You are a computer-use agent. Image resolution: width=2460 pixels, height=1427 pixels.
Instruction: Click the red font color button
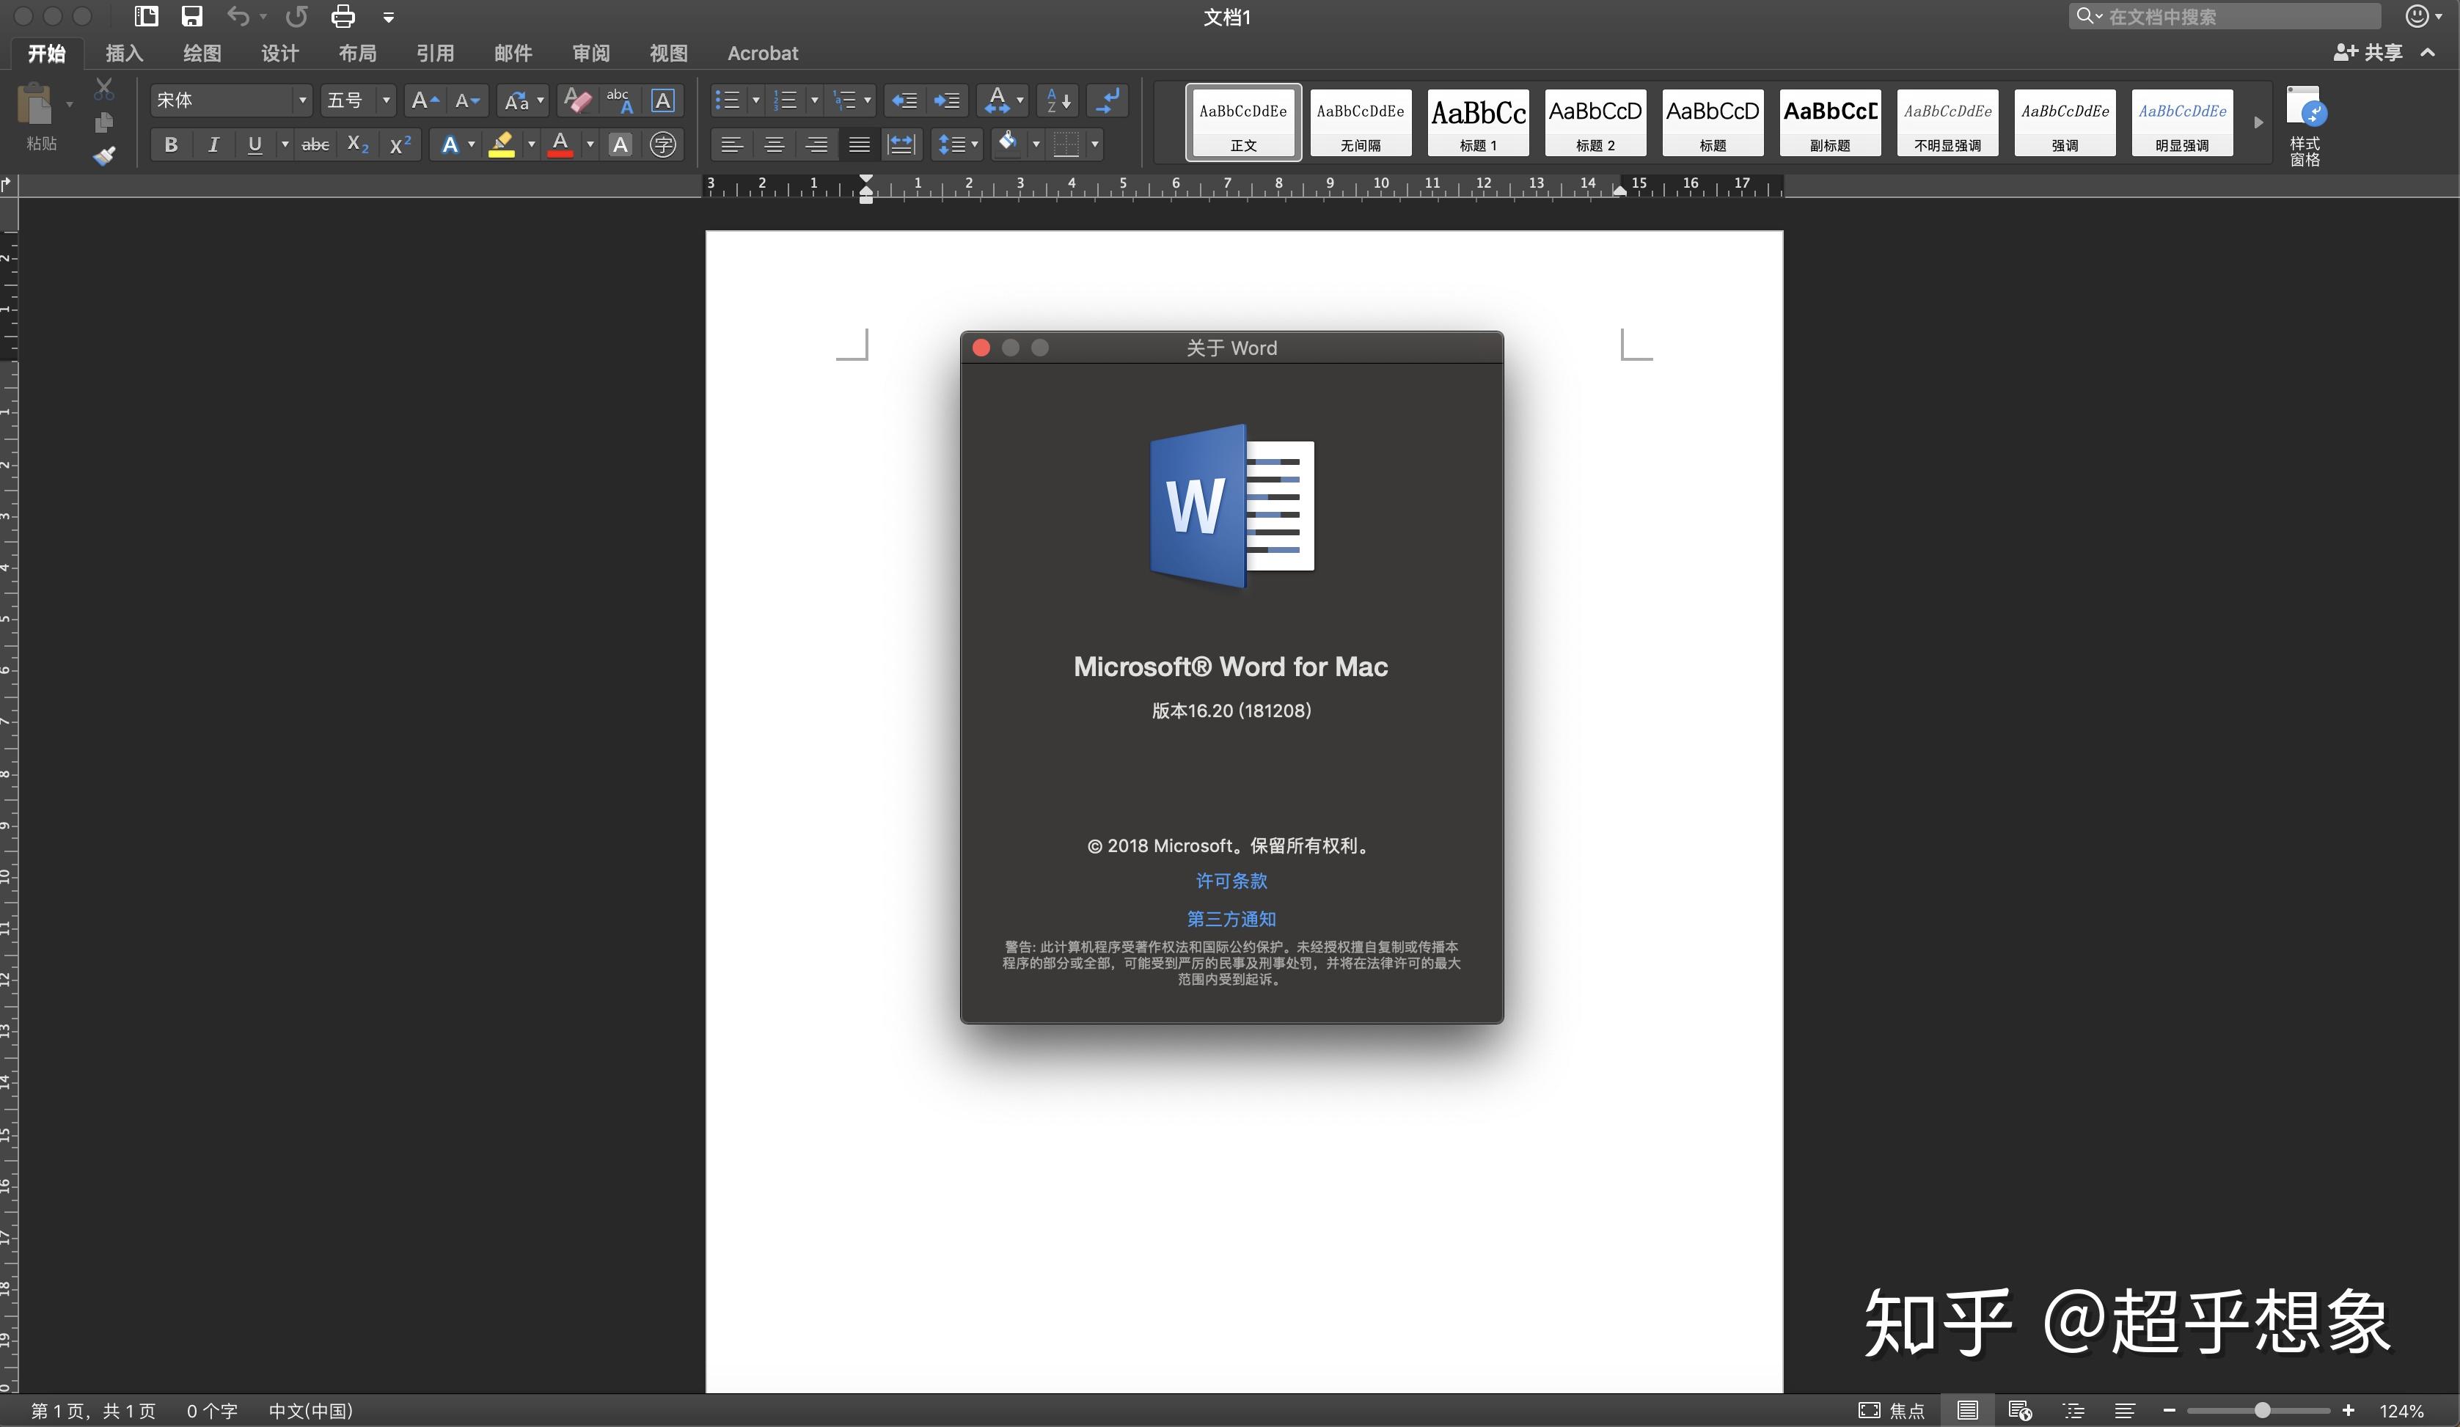[x=560, y=144]
